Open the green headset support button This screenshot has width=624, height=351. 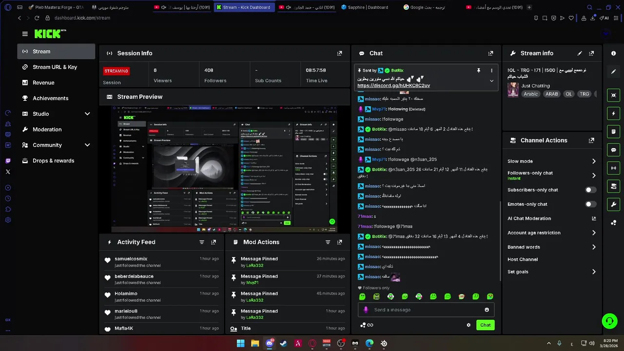click(609, 321)
